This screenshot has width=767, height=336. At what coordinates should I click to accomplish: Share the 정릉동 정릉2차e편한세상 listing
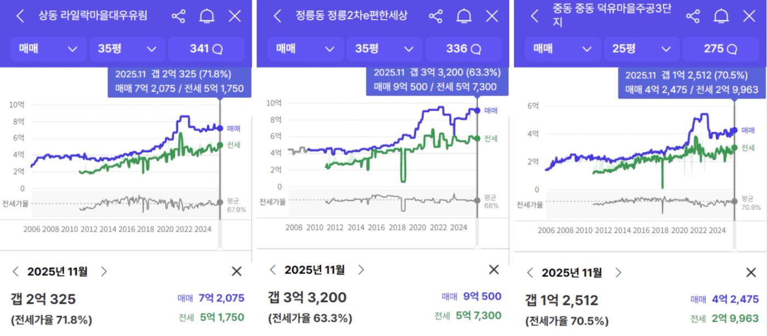tap(435, 16)
